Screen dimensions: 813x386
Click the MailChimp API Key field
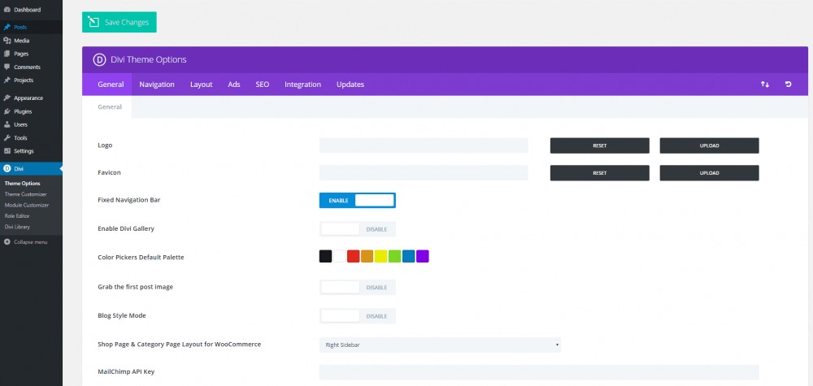click(x=539, y=372)
